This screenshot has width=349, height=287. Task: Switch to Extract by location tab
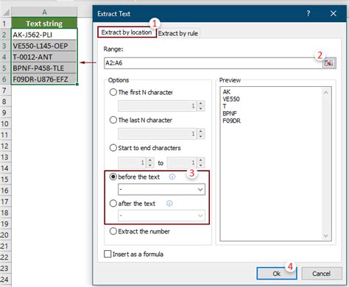pos(127,32)
